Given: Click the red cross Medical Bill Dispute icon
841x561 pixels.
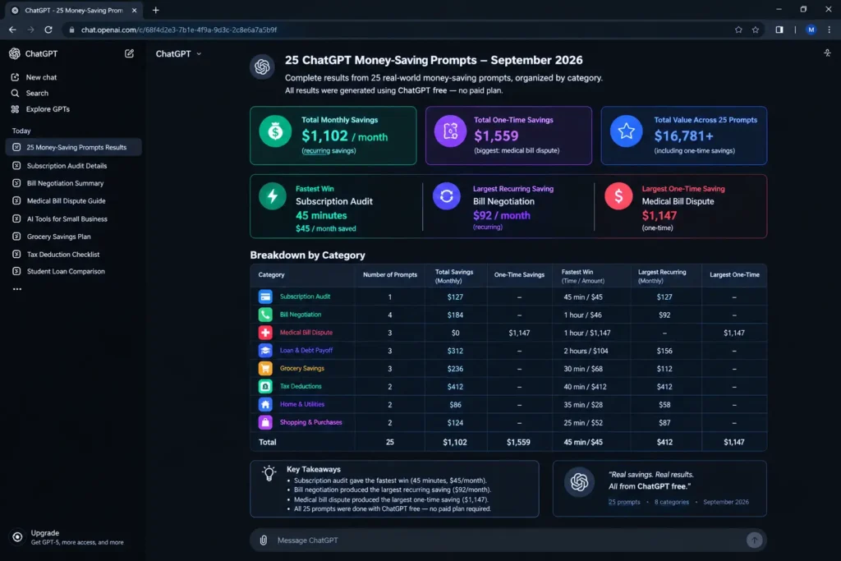Looking at the screenshot, I should [x=265, y=333].
